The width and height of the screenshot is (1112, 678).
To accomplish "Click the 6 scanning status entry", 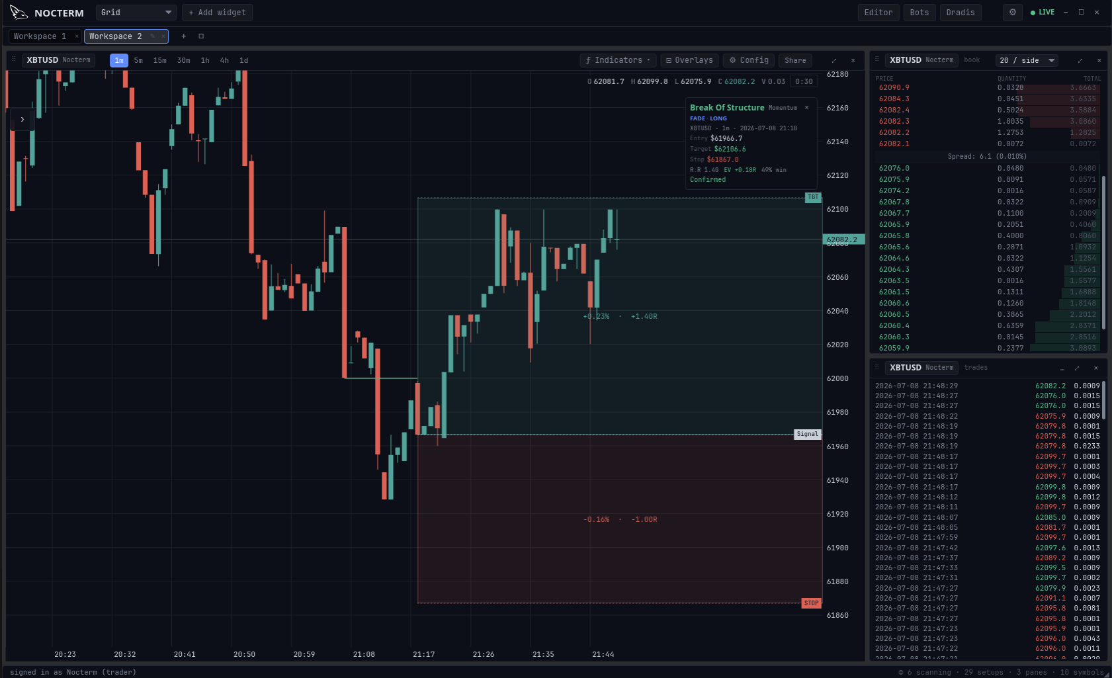I will click(x=925, y=672).
